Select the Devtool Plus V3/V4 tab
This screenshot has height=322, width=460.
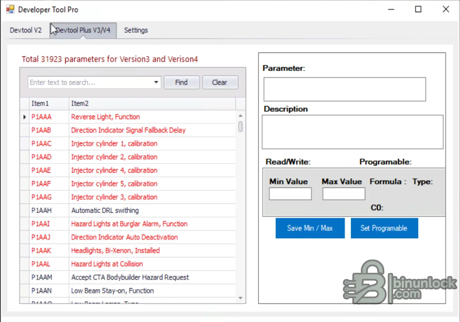(x=83, y=30)
